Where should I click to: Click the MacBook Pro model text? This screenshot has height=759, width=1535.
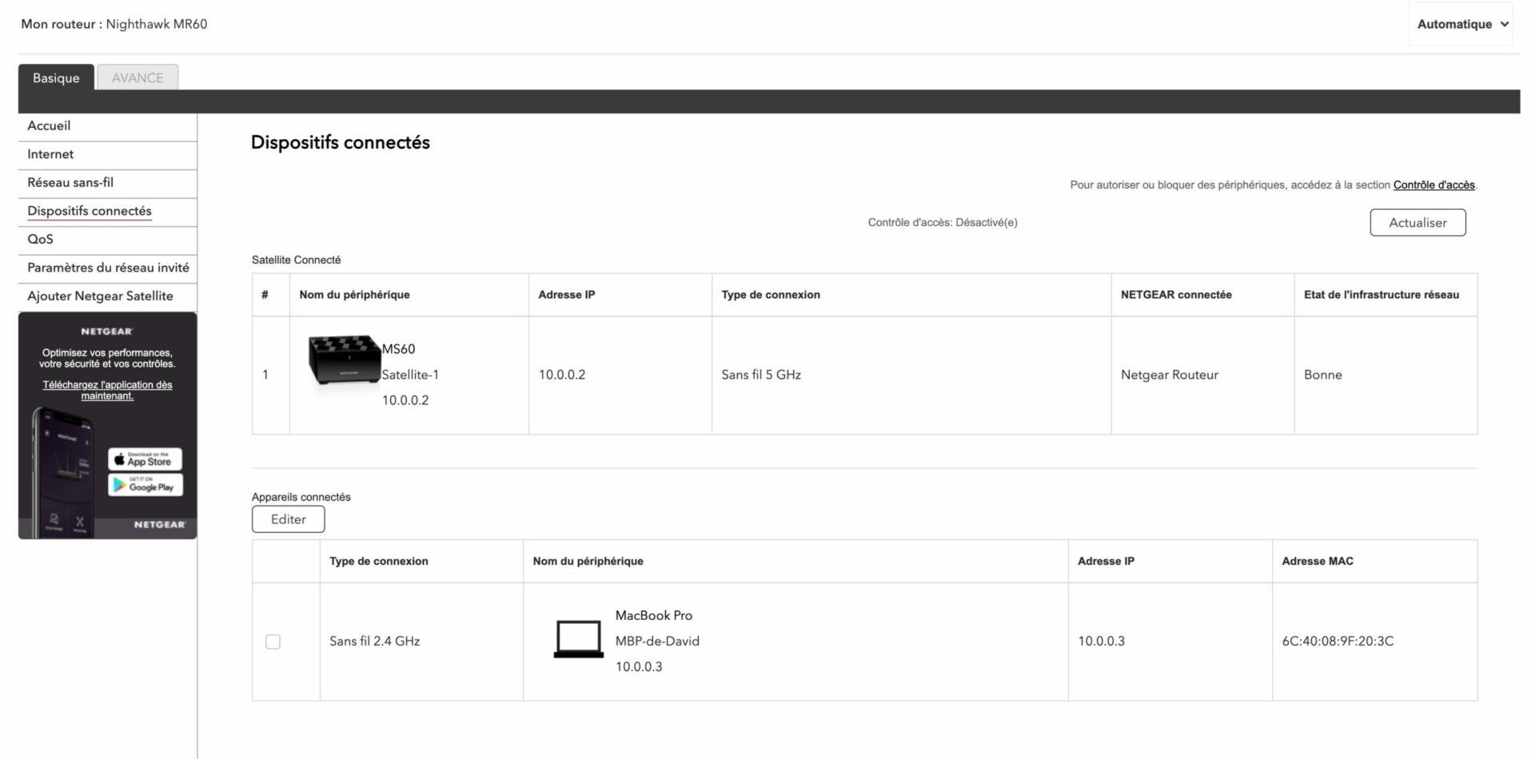(x=654, y=616)
